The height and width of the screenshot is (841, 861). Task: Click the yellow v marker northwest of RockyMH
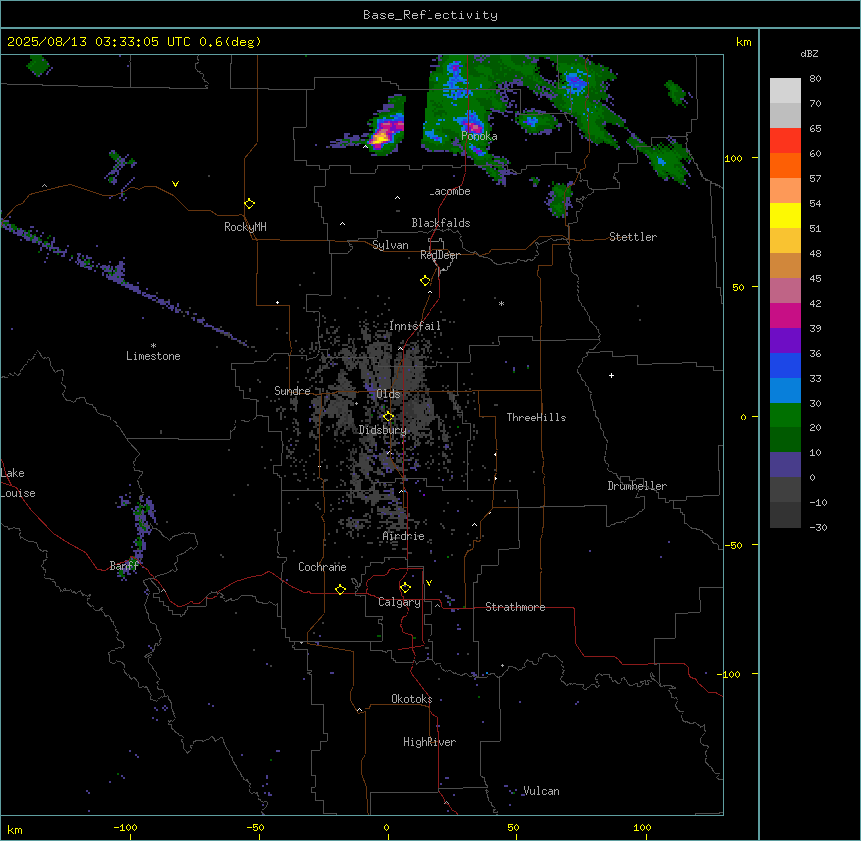click(175, 184)
